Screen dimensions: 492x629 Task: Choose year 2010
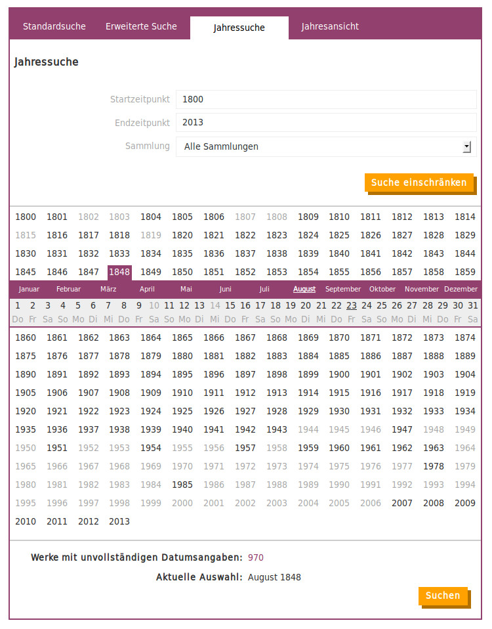pos(26,521)
